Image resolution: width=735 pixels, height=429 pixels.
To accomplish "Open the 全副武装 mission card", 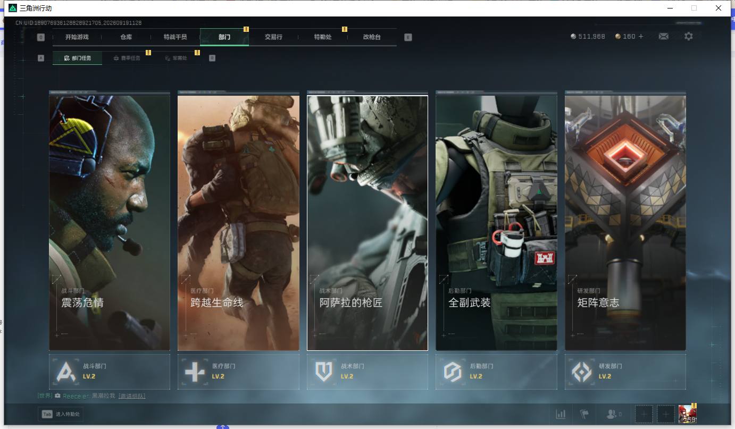I will coord(496,223).
